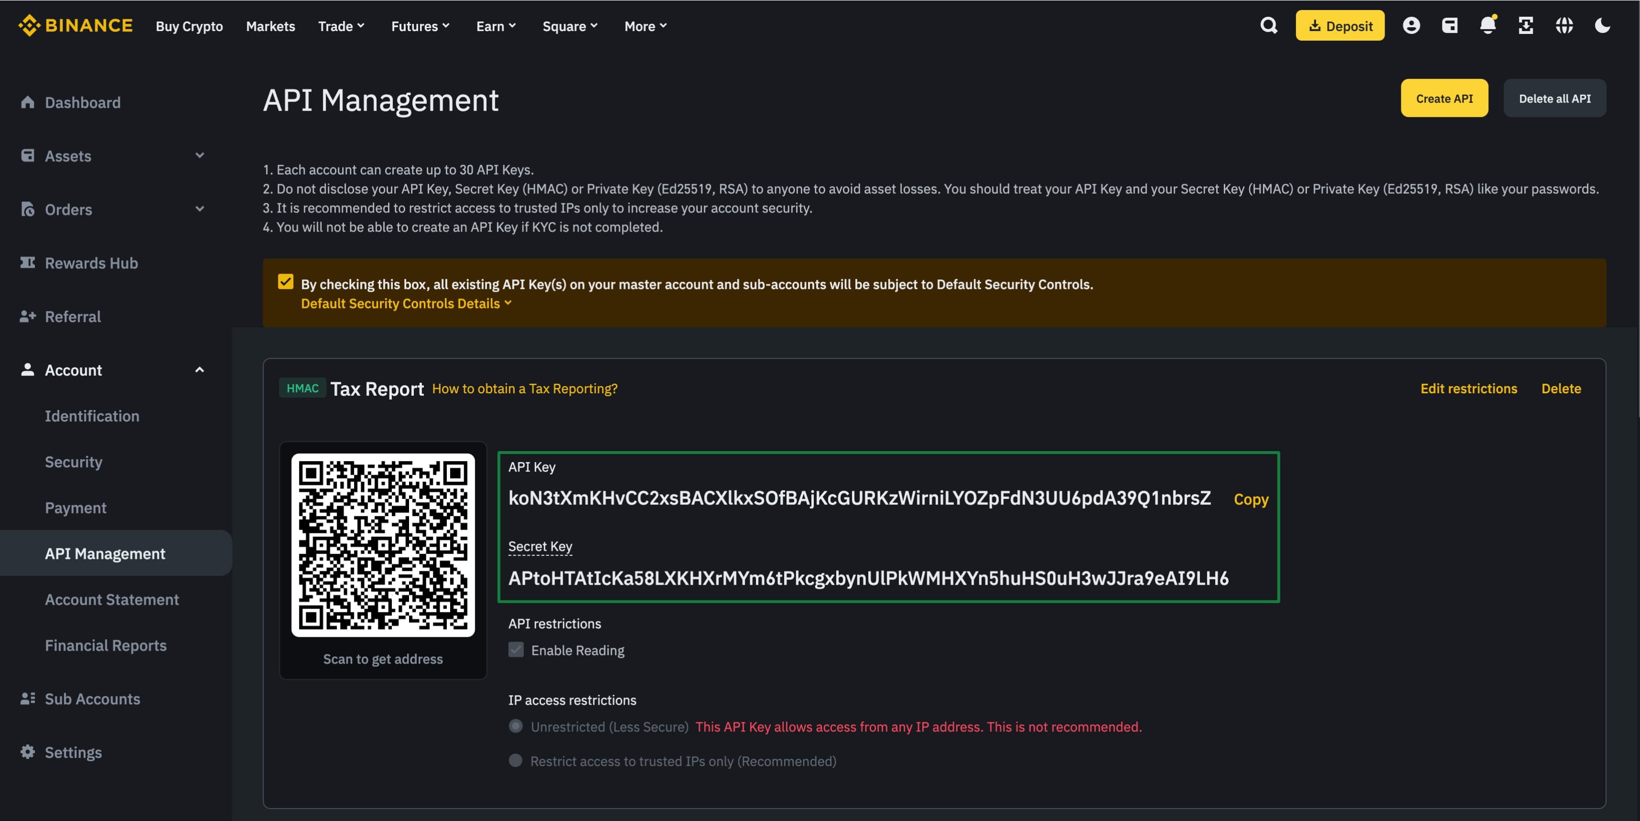The image size is (1640, 821).
Task: Select Unrestricted (Less Secure) radio option
Action: (x=516, y=726)
